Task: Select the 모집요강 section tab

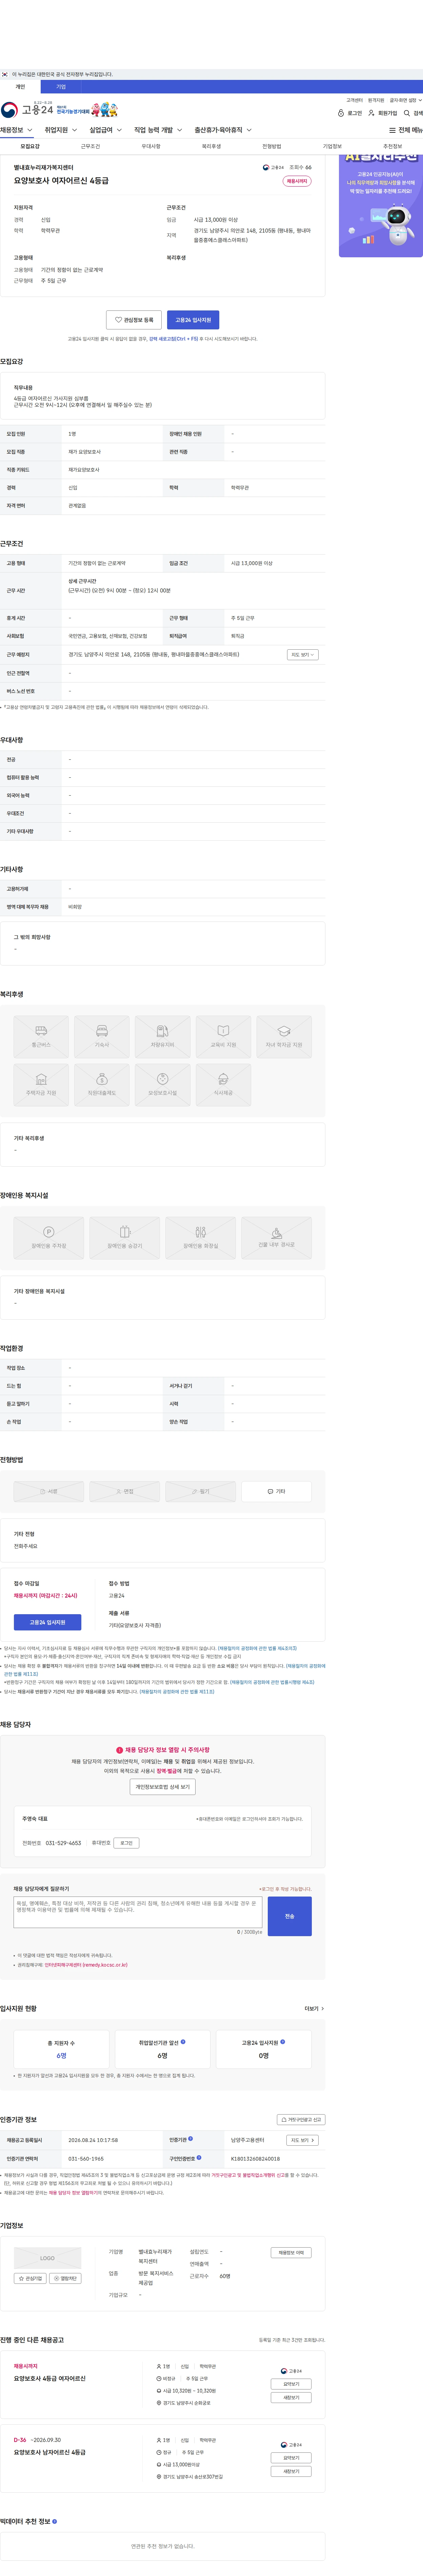Action: tap(30, 146)
